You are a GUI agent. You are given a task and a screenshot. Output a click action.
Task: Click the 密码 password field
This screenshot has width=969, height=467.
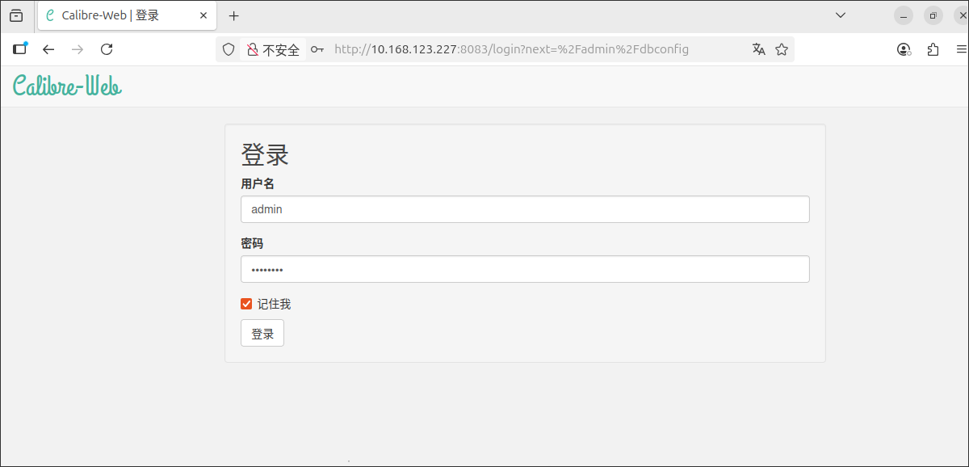click(x=525, y=269)
